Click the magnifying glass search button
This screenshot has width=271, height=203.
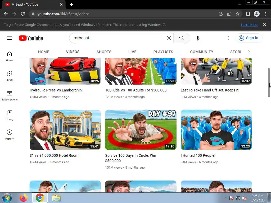tap(182, 38)
